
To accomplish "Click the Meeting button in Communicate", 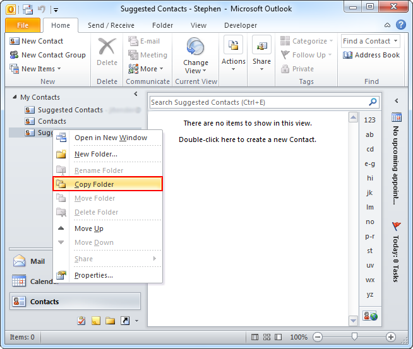I will pos(148,55).
